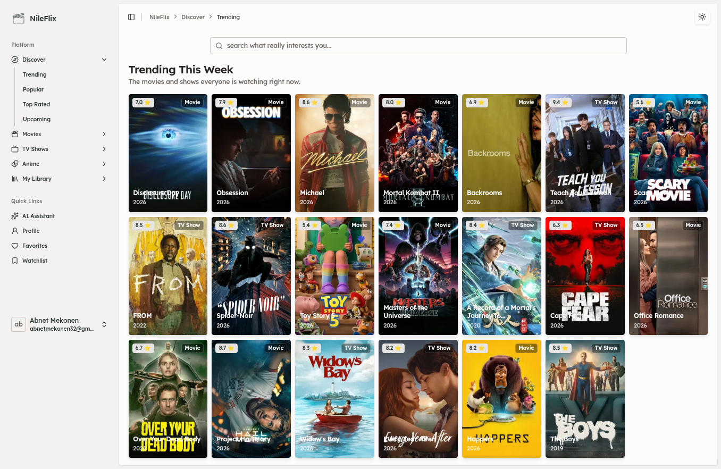Focus the search input field
The image size is (721, 469).
(418, 46)
